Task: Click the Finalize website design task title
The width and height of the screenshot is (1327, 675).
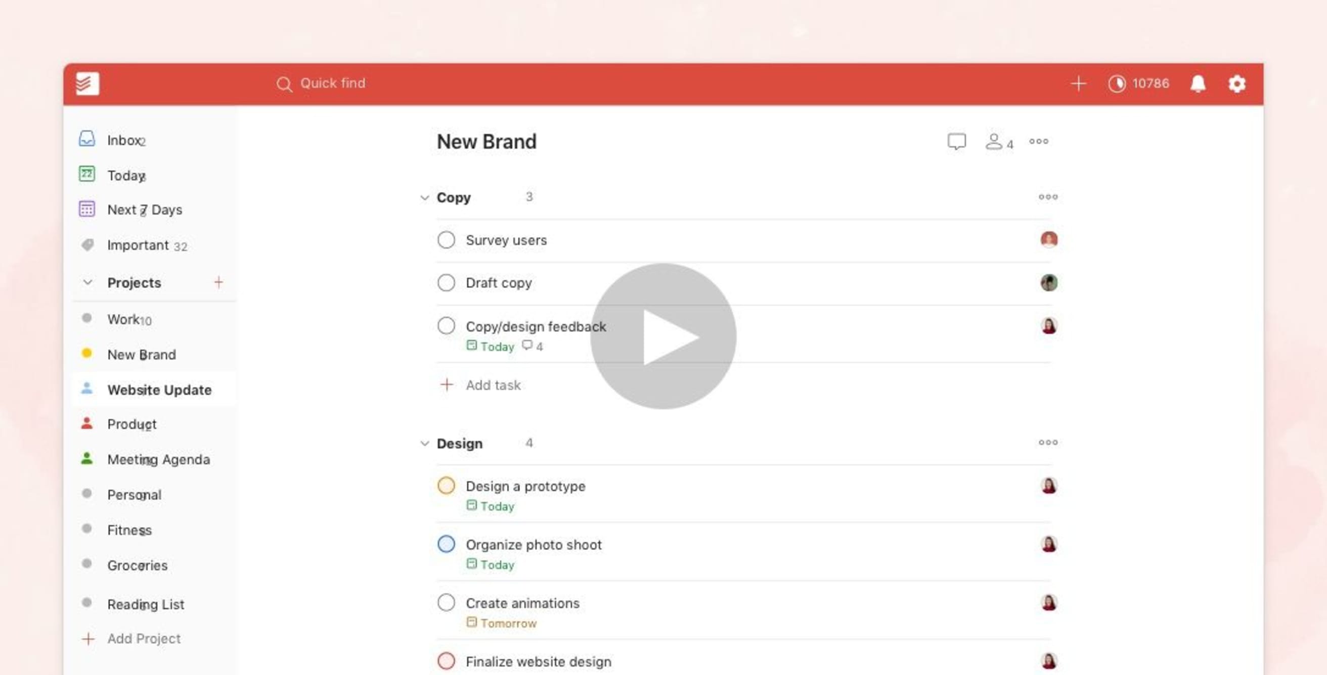Action: [x=539, y=662]
